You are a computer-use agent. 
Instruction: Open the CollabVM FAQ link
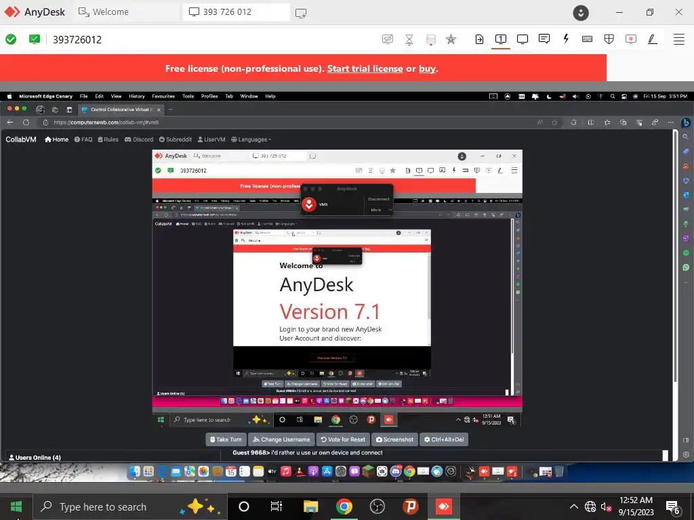[x=83, y=139]
